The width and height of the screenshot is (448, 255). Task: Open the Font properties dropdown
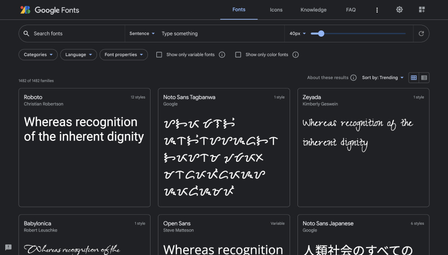click(x=124, y=54)
